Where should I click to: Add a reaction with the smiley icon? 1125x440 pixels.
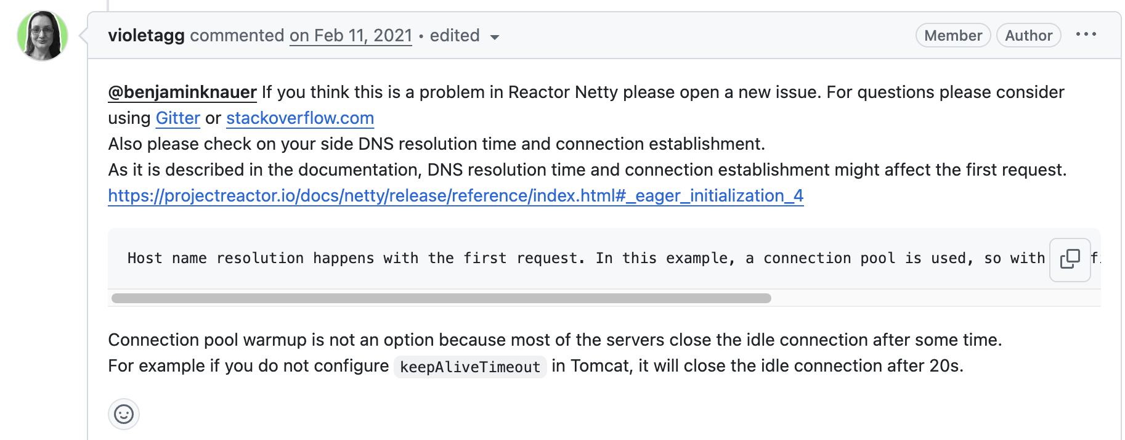coord(124,414)
